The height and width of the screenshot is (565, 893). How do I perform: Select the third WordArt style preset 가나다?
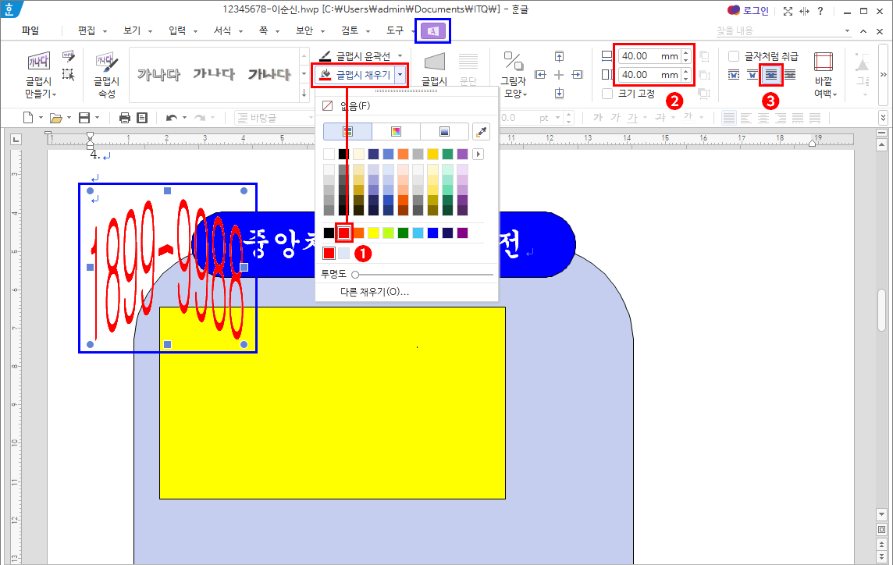coord(269,74)
